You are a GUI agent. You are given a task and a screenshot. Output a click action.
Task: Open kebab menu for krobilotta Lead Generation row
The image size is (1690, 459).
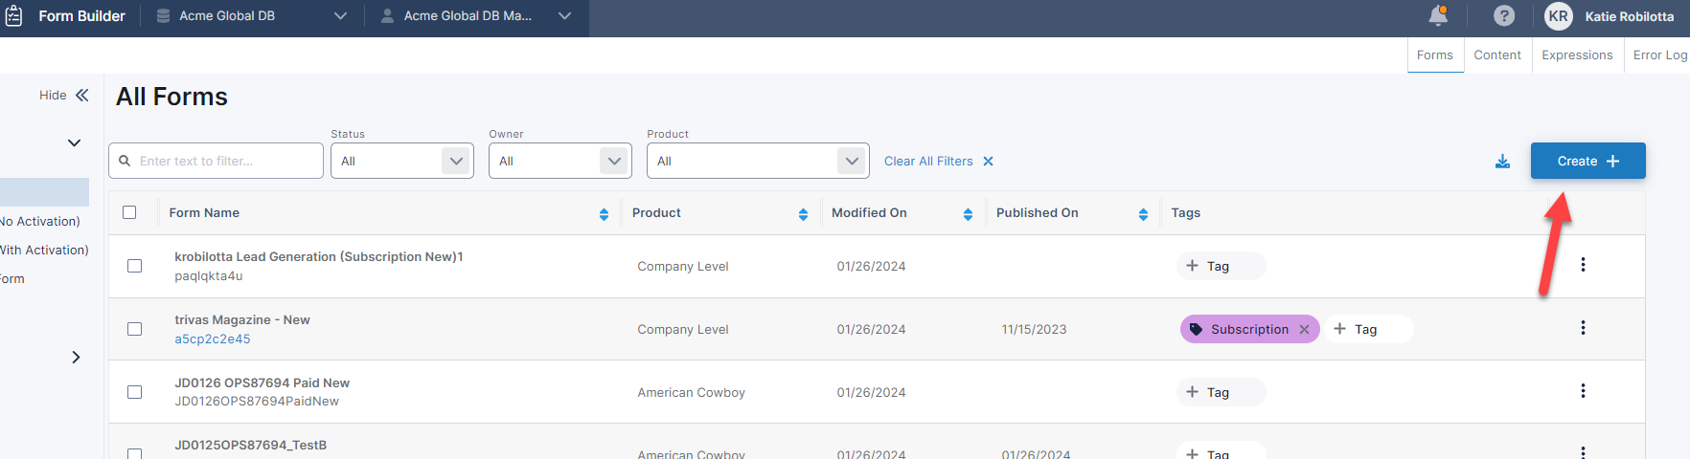pyautogui.click(x=1583, y=265)
